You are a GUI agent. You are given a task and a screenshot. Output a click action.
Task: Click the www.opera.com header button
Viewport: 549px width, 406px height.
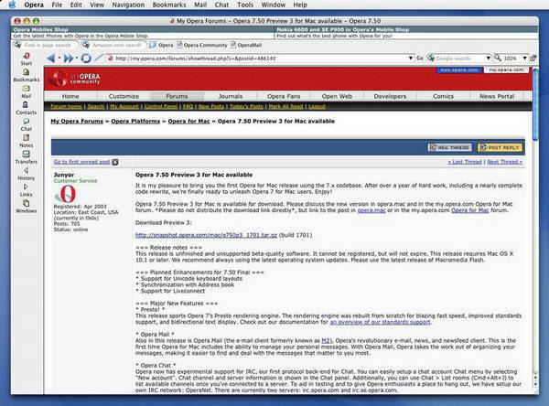click(459, 70)
